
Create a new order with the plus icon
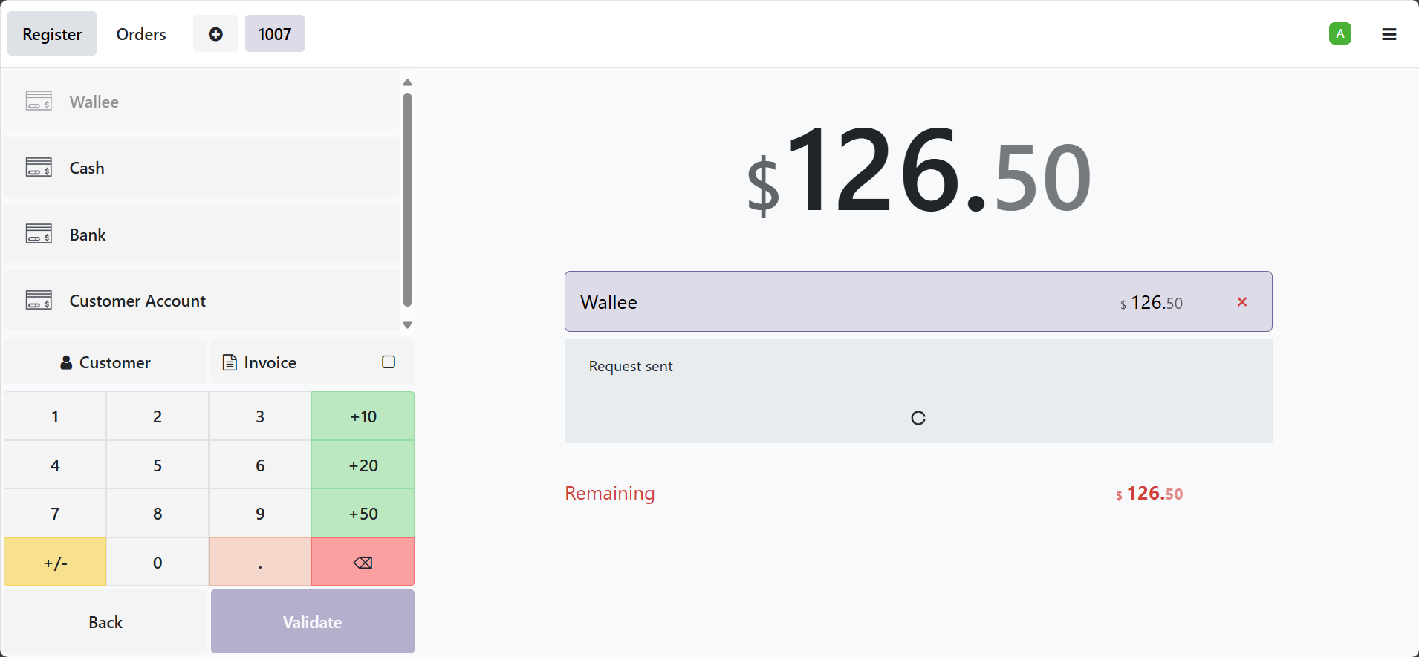tap(215, 33)
